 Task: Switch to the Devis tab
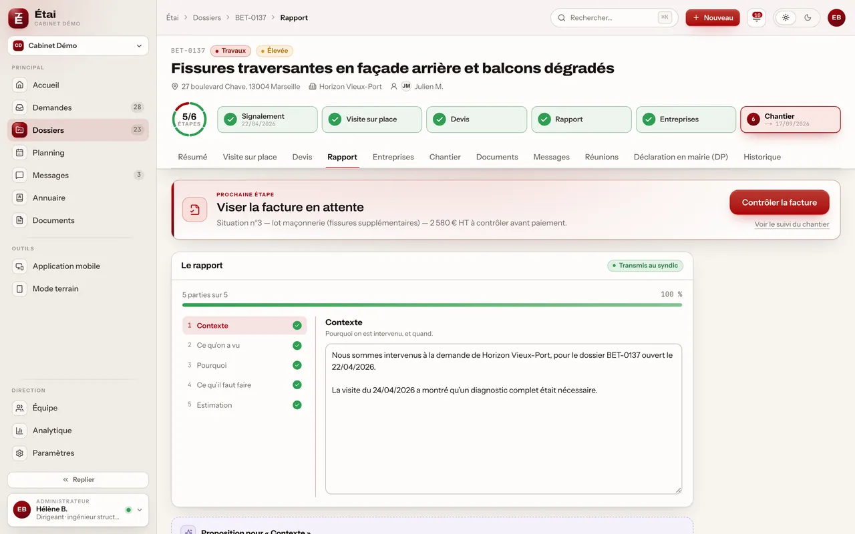[302, 157]
